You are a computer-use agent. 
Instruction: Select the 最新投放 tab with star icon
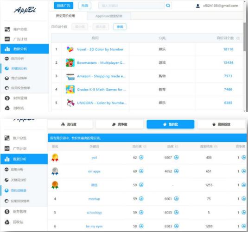pyautogui.click(x=221, y=124)
